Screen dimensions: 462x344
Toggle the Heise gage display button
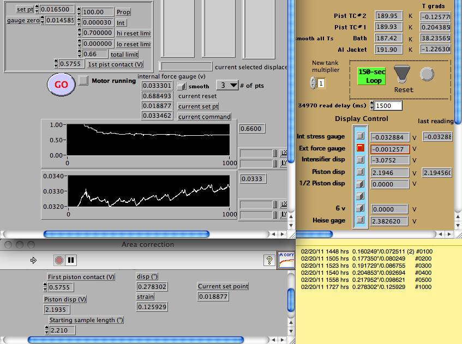click(360, 220)
